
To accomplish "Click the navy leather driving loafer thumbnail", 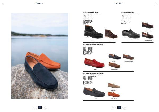I will 114,57.
